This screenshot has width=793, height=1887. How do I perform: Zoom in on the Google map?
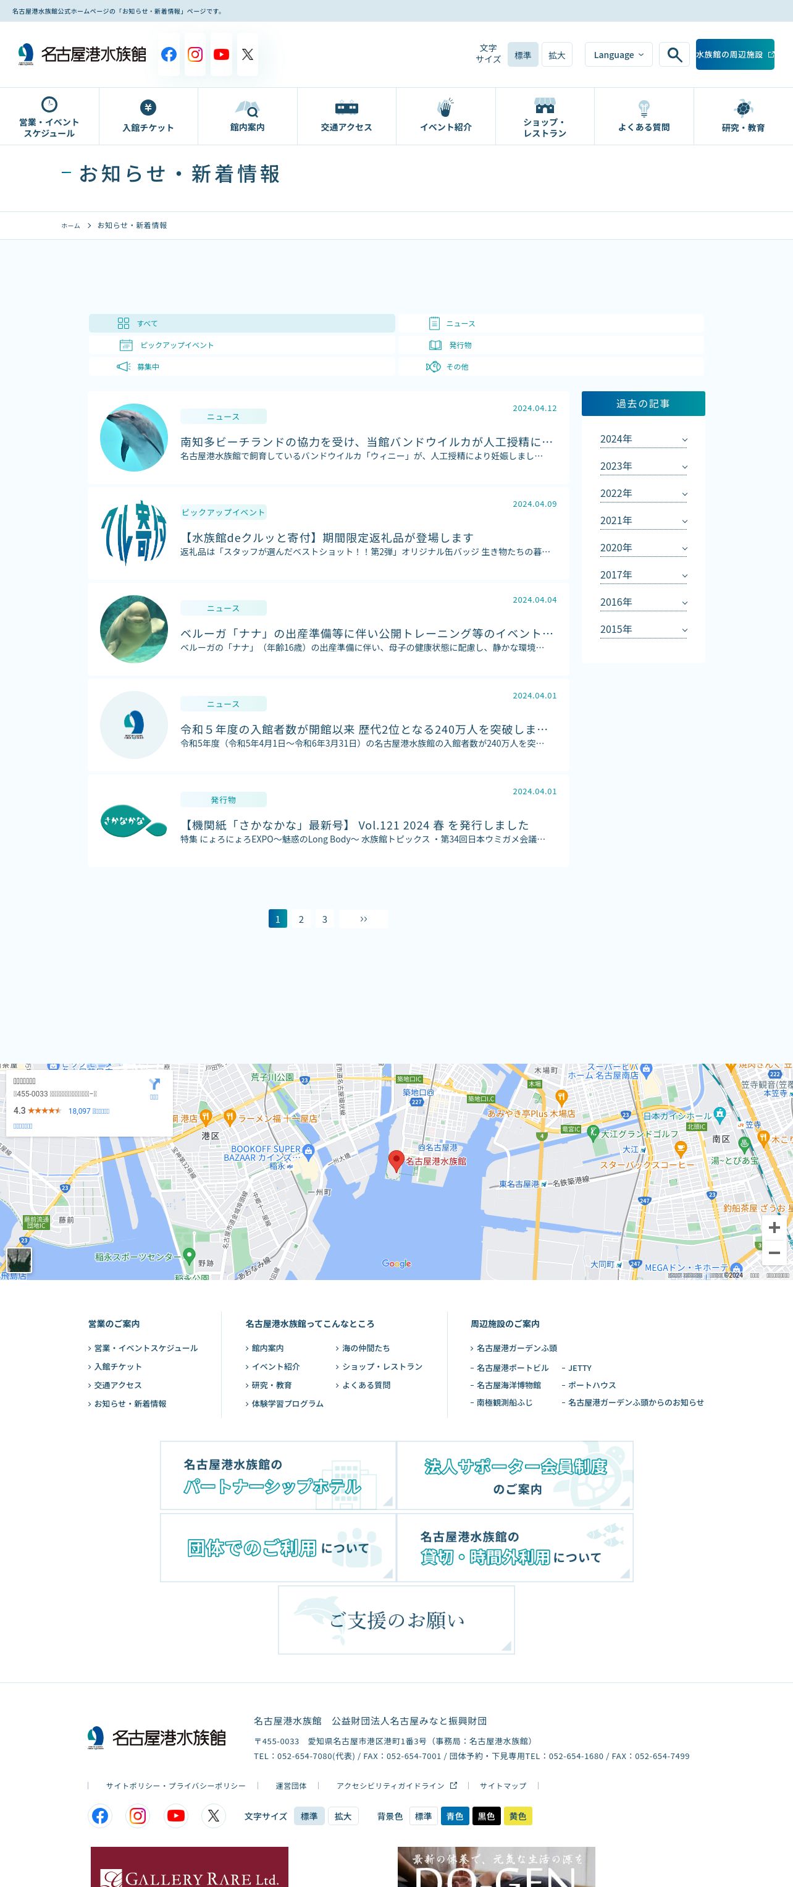[x=774, y=1227]
